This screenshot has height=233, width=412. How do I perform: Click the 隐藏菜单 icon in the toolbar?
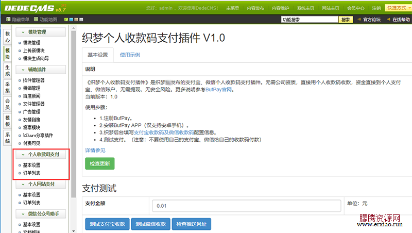coord(8,19)
